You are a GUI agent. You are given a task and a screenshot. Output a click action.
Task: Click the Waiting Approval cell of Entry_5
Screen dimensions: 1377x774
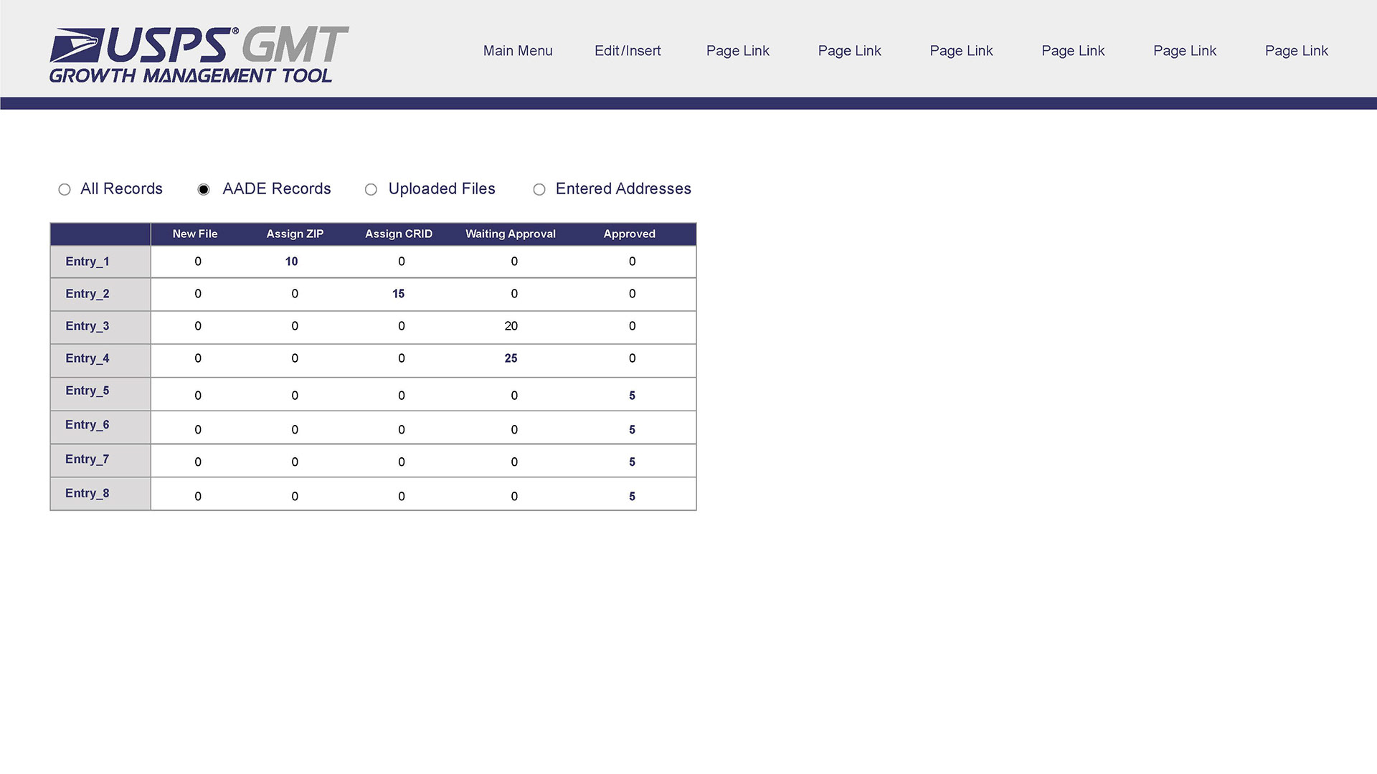tap(514, 396)
